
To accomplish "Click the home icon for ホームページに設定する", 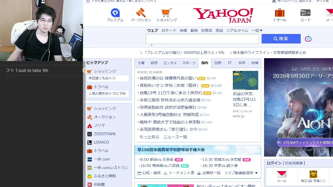I will 274,1.
